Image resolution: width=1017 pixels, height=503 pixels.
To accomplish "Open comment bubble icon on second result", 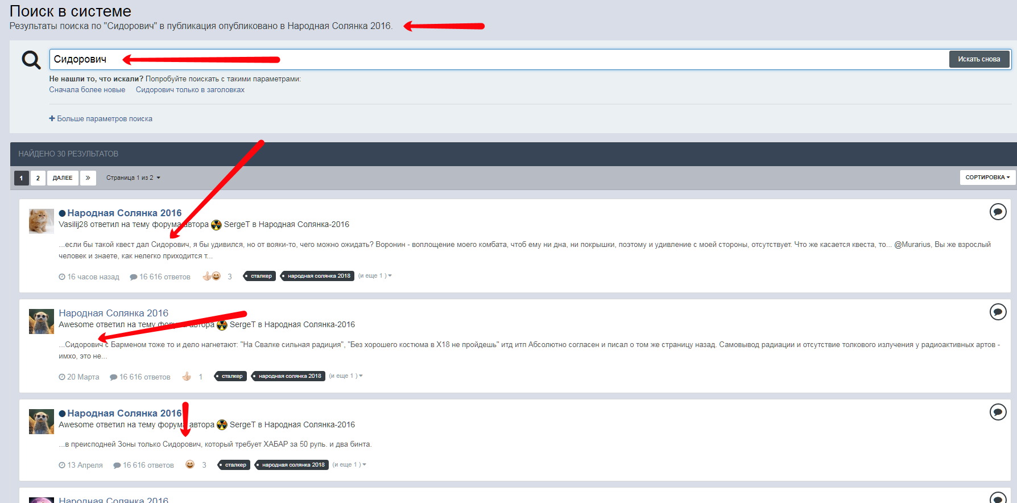I will click(998, 312).
